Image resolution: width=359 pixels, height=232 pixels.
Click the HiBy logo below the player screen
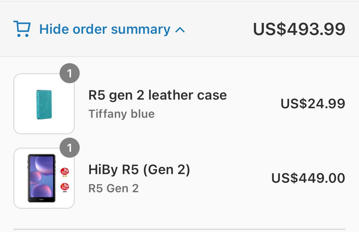(x=41, y=199)
